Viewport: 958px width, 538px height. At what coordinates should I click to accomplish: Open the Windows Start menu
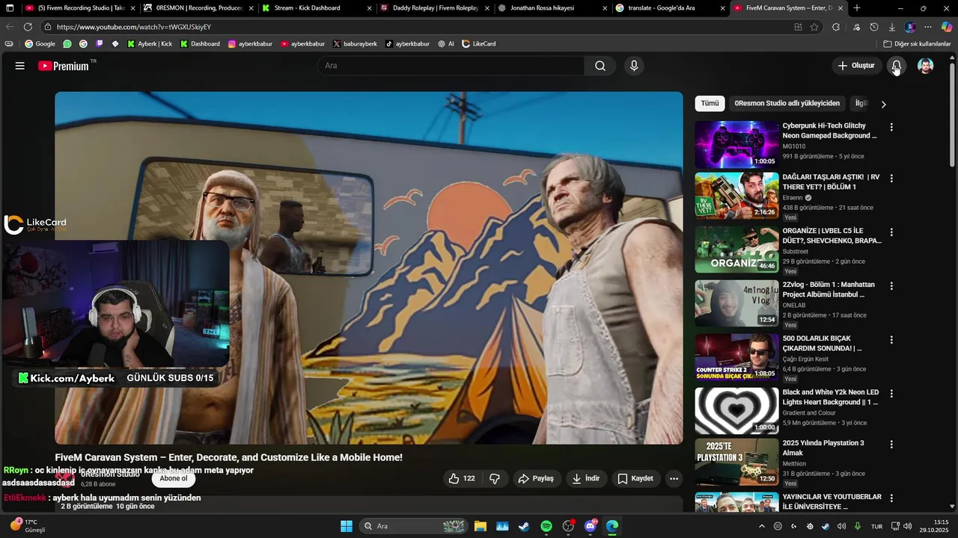coord(347,526)
